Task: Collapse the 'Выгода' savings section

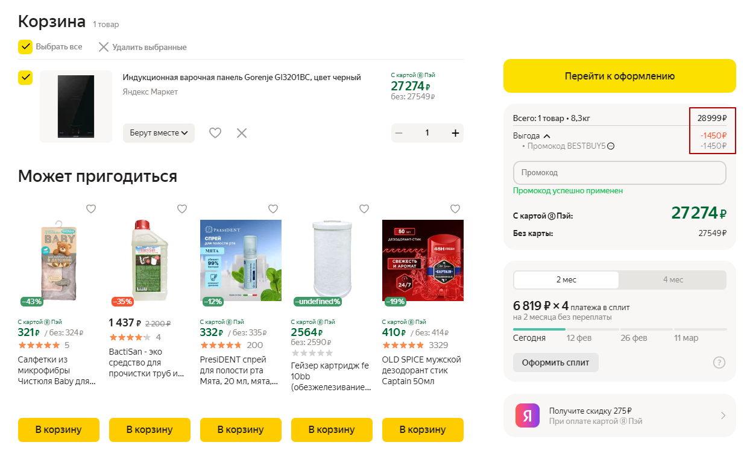Action: click(547, 136)
